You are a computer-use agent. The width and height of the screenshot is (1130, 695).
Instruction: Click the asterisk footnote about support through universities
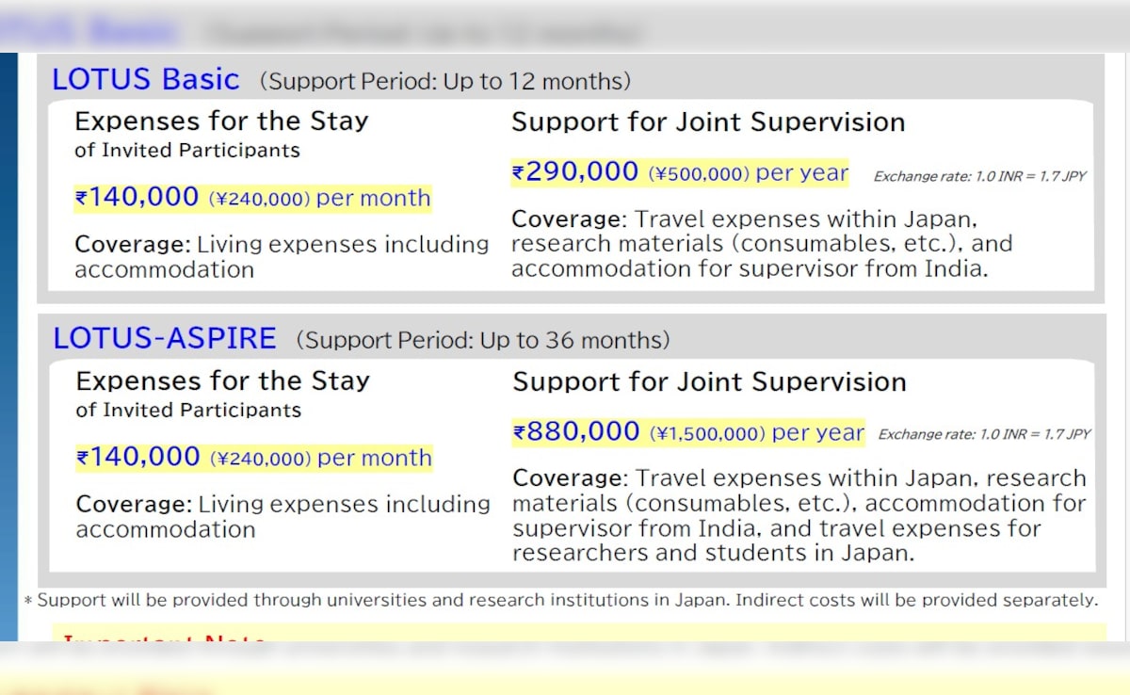tap(560, 600)
